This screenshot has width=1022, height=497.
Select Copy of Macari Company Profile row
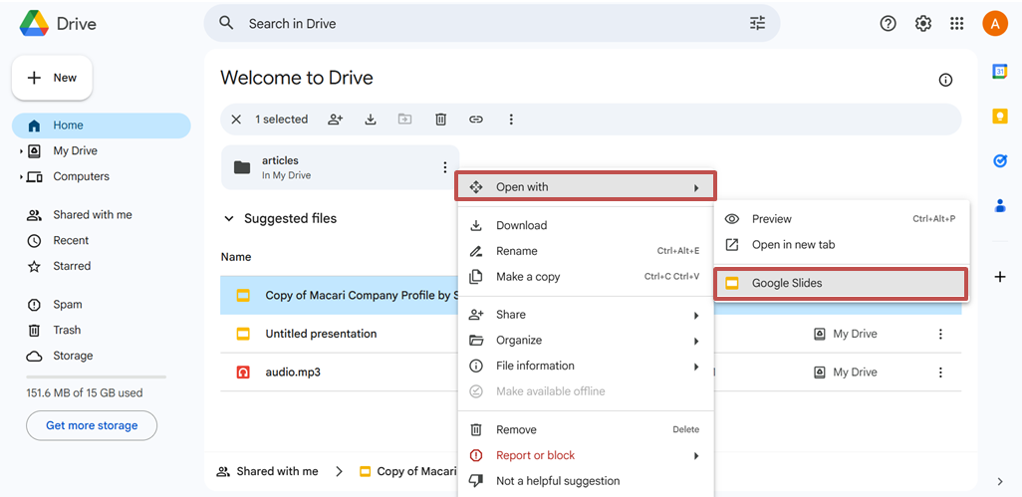point(339,295)
